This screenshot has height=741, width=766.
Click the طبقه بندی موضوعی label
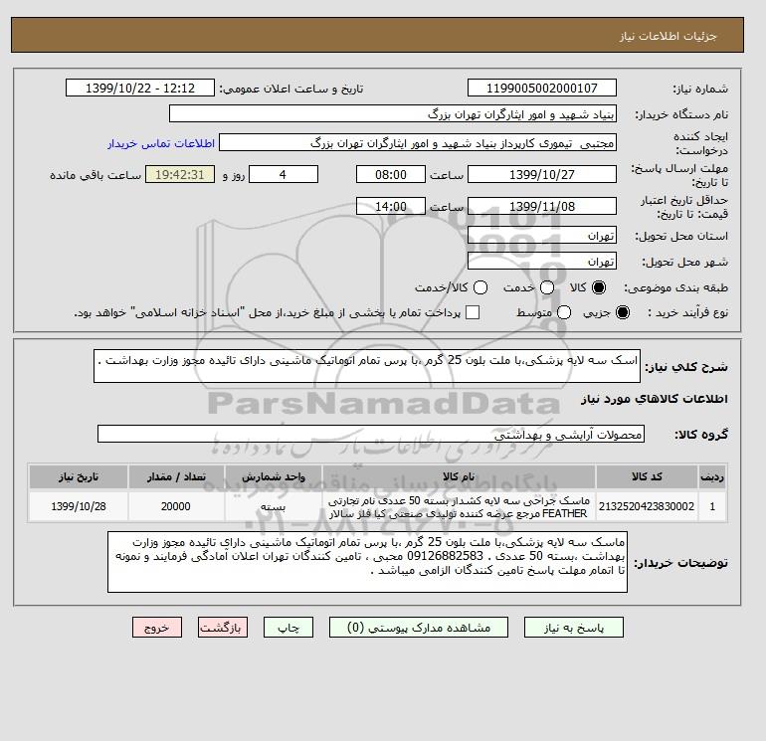pos(676,287)
